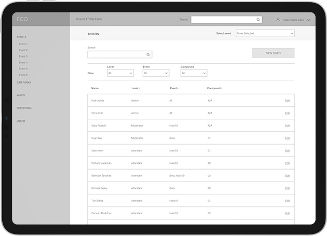This screenshot has height=236, width=327.
Task: Edit the Gary Russell row
Action: [288, 126]
